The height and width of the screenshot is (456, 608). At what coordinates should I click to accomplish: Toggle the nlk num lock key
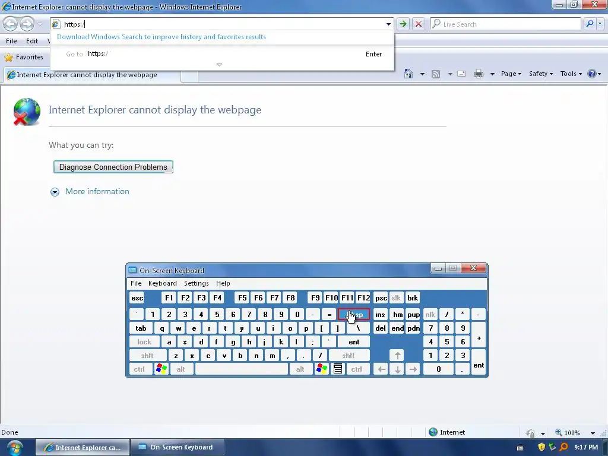[x=430, y=315]
